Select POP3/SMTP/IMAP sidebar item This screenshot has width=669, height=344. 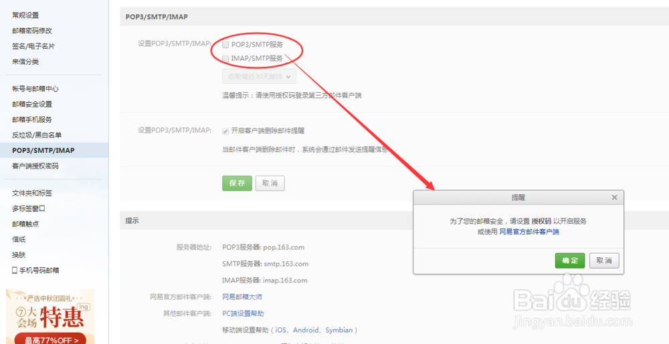pos(54,150)
